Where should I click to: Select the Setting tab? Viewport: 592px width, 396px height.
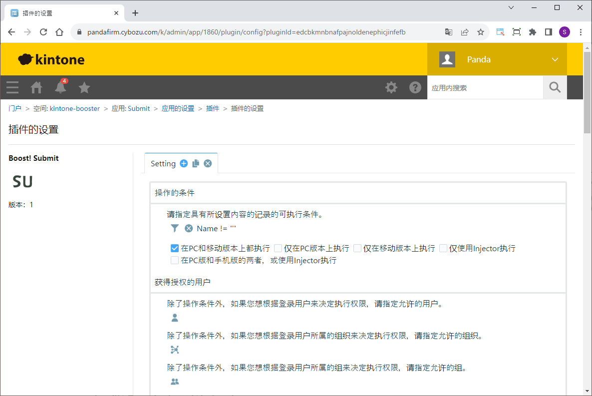pyautogui.click(x=163, y=163)
